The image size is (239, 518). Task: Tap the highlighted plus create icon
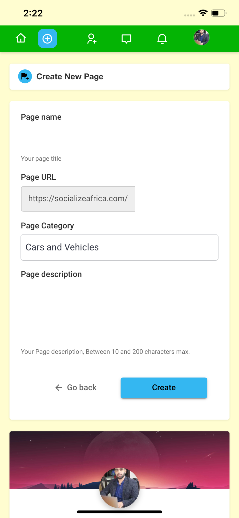[47, 39]
